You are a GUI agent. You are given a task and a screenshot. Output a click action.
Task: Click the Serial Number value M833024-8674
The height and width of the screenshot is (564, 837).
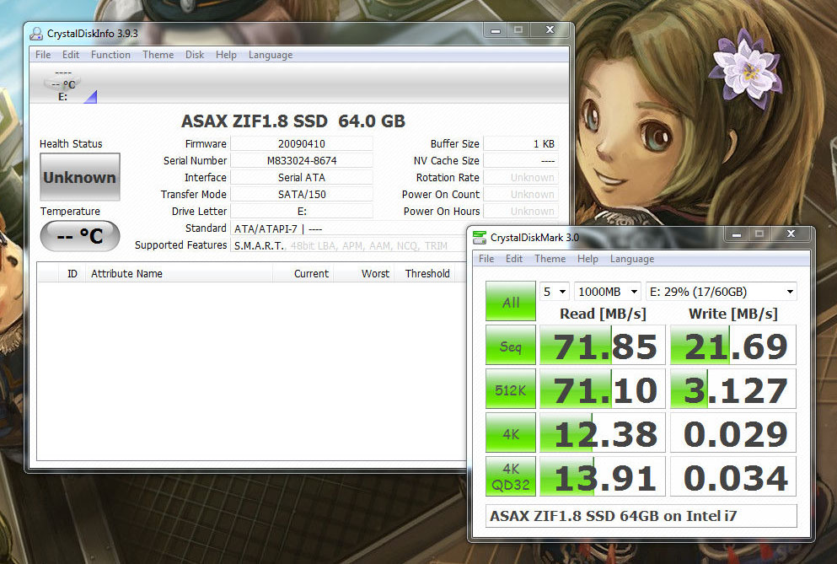coord(302,160)
